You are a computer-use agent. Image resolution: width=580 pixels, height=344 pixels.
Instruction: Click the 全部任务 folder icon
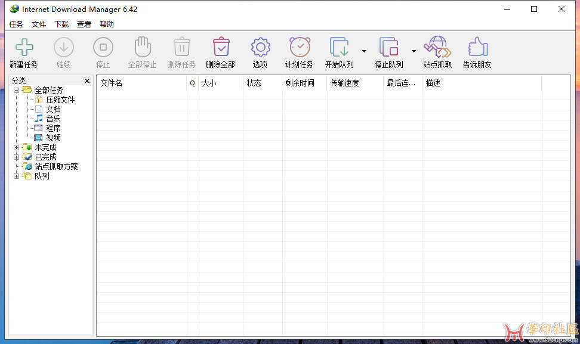[27, 90]
